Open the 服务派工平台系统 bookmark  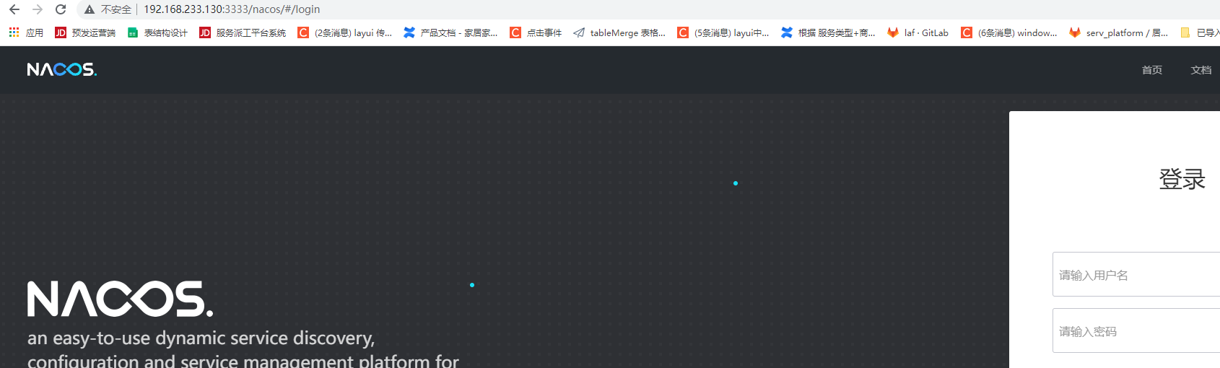[243, 32]
